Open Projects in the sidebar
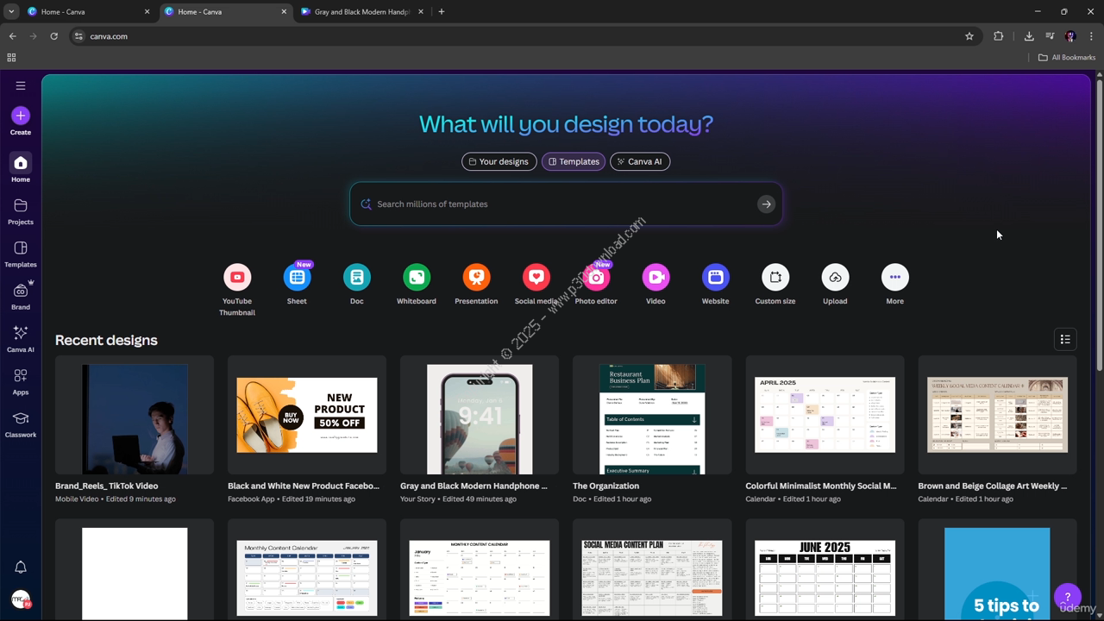 [x=21, y=210]
